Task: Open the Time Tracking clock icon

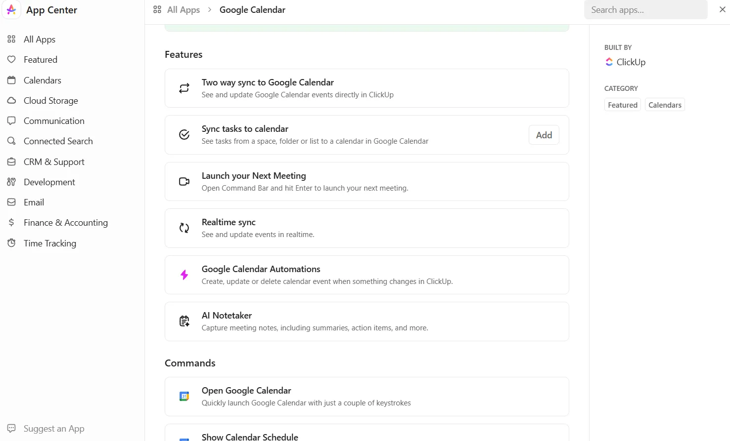Action: point(11,243)
